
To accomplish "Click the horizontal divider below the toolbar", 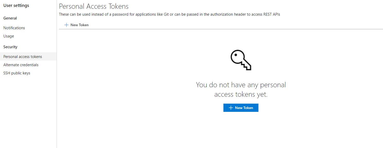I will (221, 29).
